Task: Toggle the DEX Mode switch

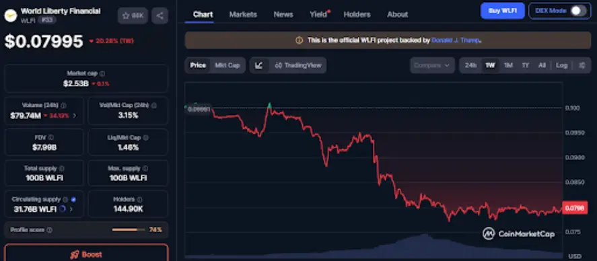Action: coord(578,11)
